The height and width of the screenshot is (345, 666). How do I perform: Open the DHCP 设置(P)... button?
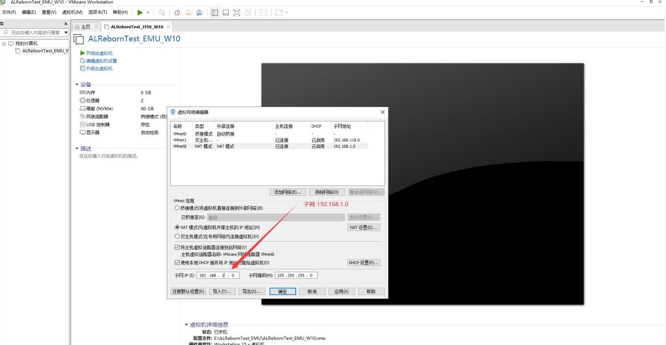pos(364,263)
